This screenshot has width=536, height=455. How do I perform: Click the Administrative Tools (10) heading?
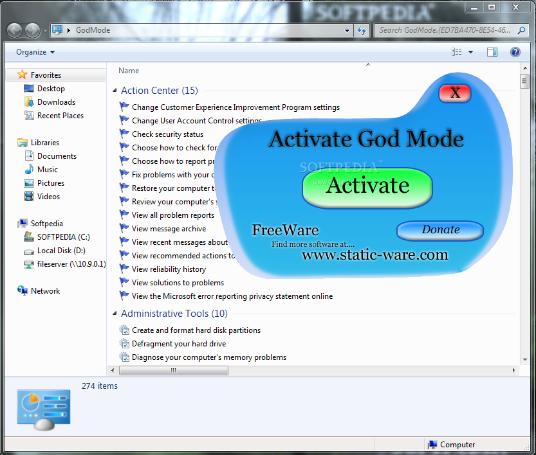coord(174,314)
